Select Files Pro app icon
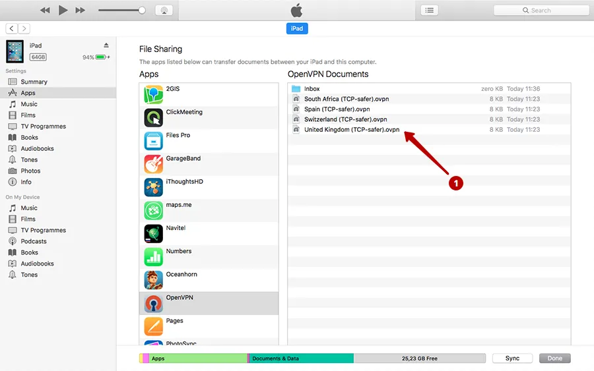 (x=153, y=140)
